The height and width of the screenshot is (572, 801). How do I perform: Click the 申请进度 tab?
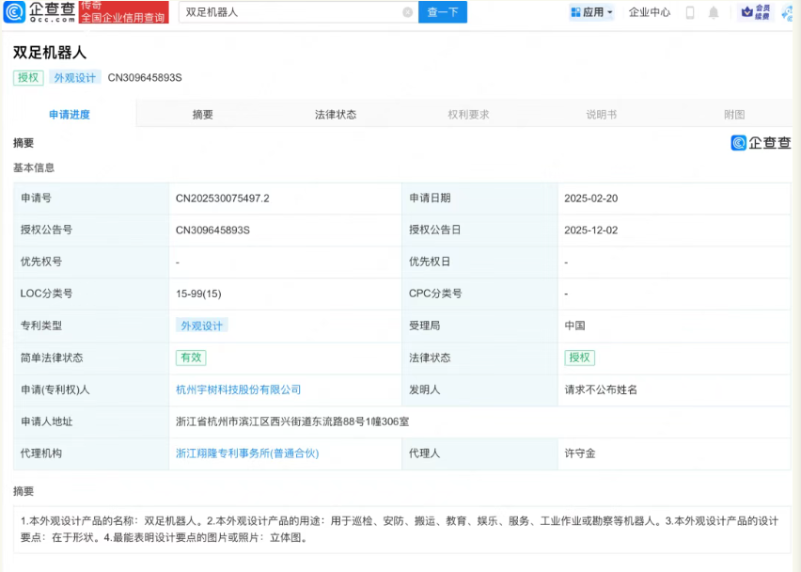[71, 113]
